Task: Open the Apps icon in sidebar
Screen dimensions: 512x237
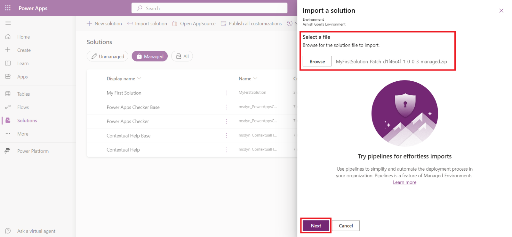Action: tap(8, 77)
